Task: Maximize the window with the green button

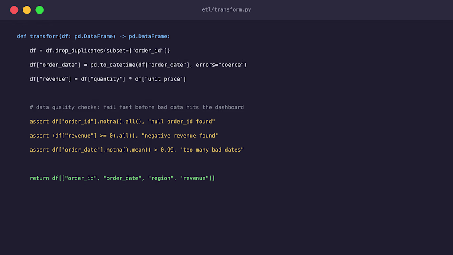Action: click(x=40, y=10)
